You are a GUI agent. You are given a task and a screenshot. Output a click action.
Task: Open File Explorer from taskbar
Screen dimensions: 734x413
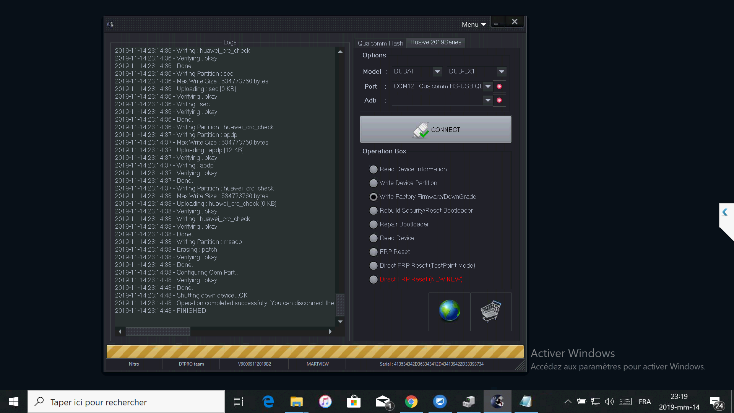click(x=296, y=402)
